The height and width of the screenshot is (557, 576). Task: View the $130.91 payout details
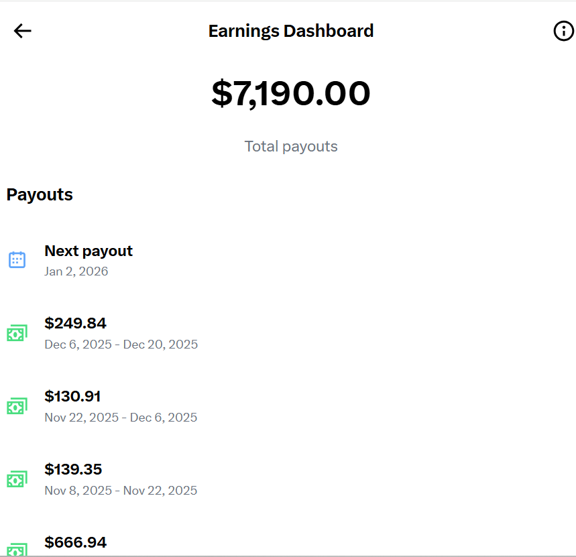(72, 396)
